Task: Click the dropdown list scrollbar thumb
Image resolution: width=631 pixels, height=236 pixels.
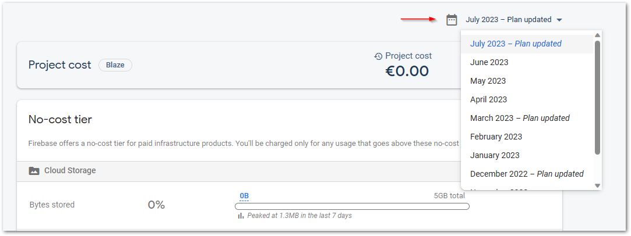Action: click(x=597, y=98)
